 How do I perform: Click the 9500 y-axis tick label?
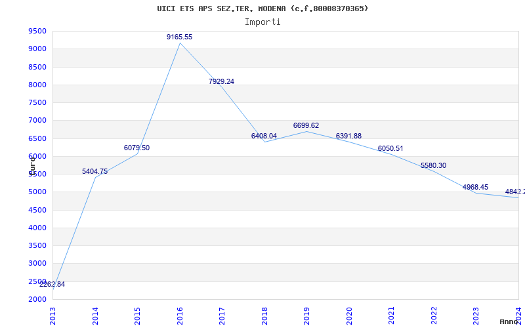coord(37,31)
